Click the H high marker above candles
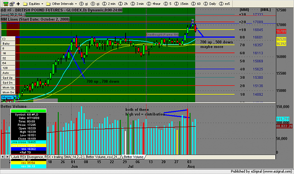 click(192, 21)
